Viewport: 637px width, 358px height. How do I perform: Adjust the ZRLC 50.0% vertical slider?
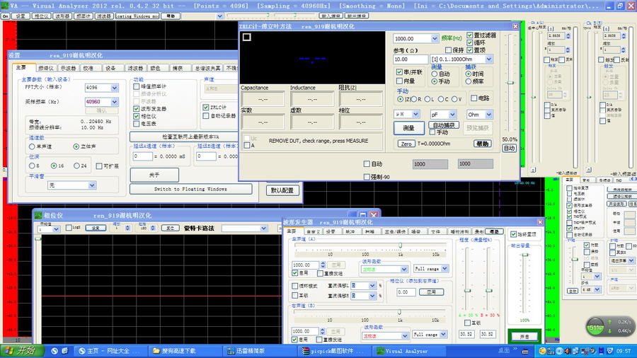click(509, 83)
